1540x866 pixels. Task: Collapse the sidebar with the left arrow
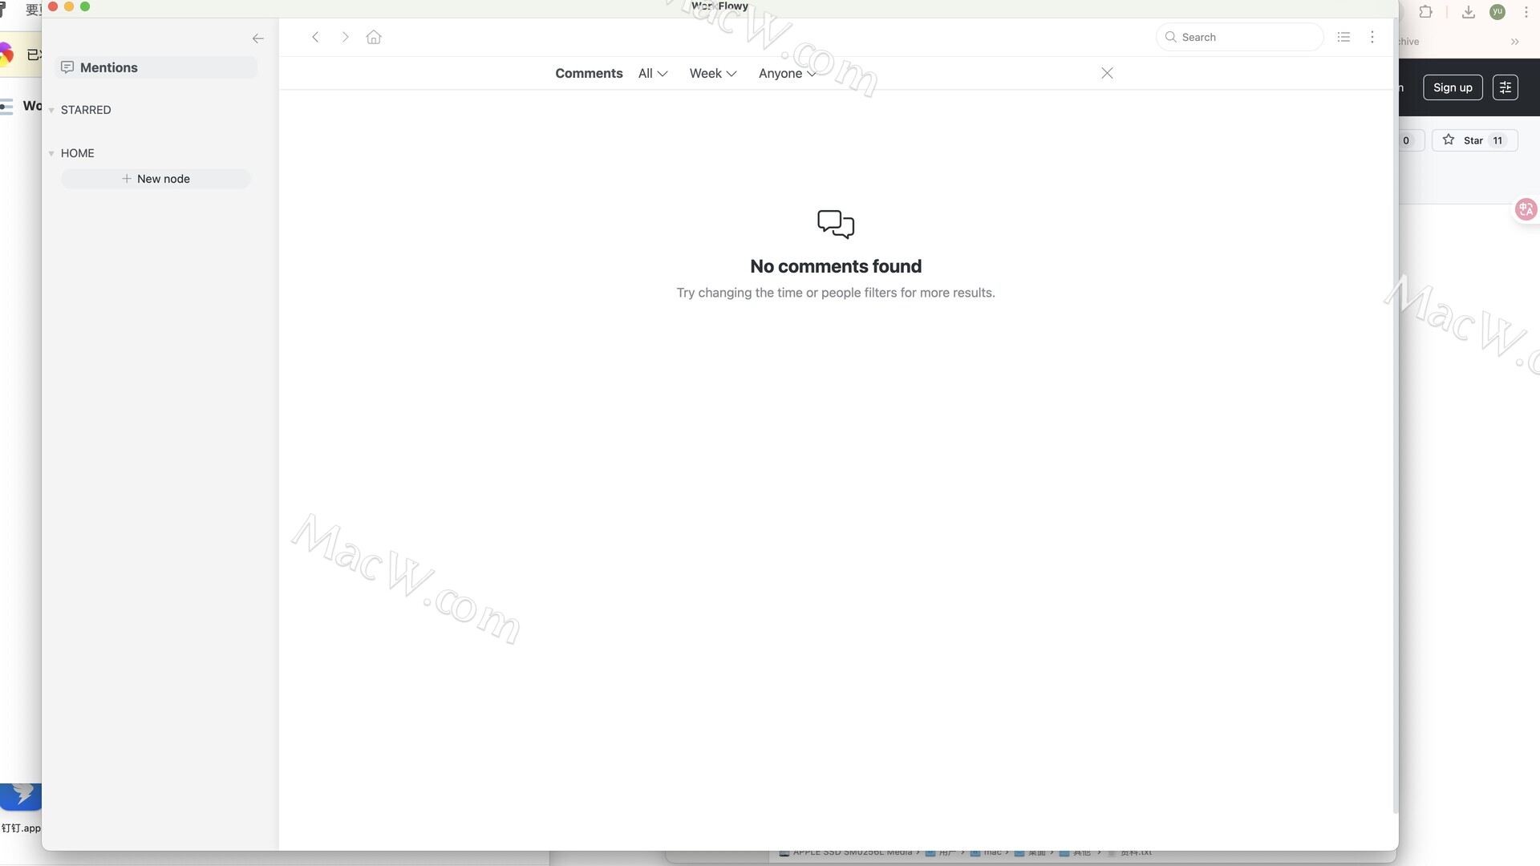(x=257, y=38)
